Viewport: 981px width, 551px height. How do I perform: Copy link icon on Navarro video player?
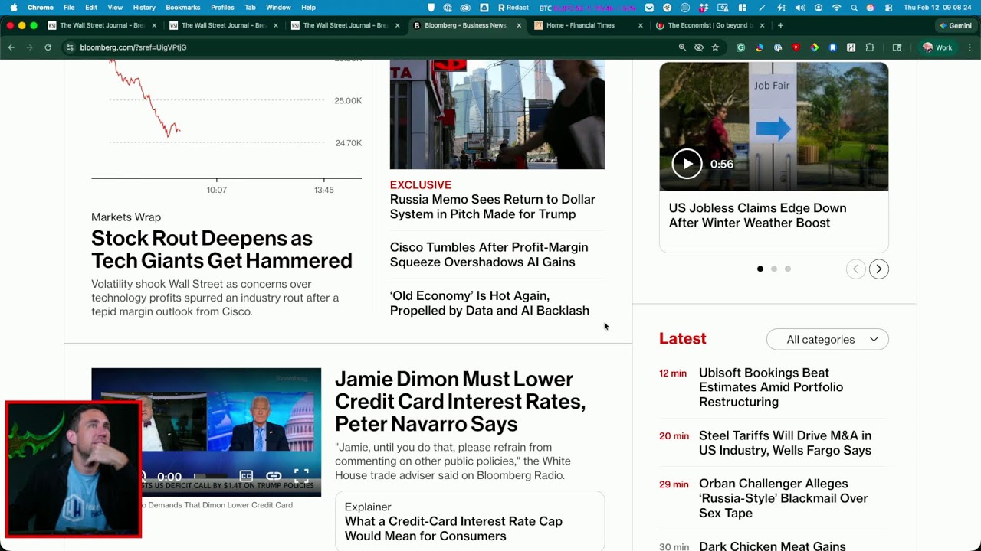click(274, 476)
